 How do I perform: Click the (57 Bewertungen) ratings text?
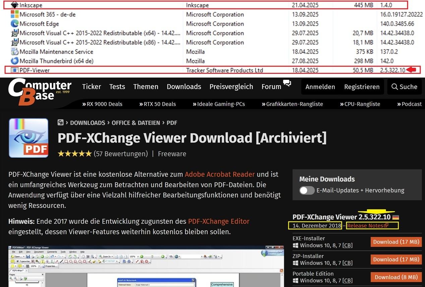(121, 154)
